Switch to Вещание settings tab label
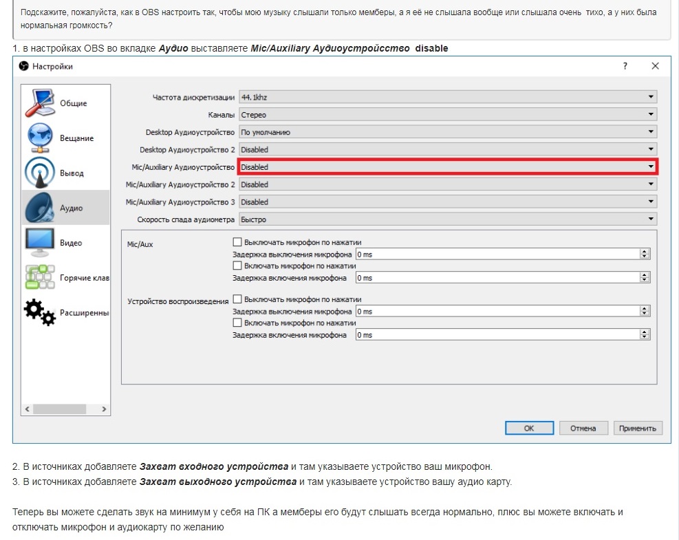 76,138
